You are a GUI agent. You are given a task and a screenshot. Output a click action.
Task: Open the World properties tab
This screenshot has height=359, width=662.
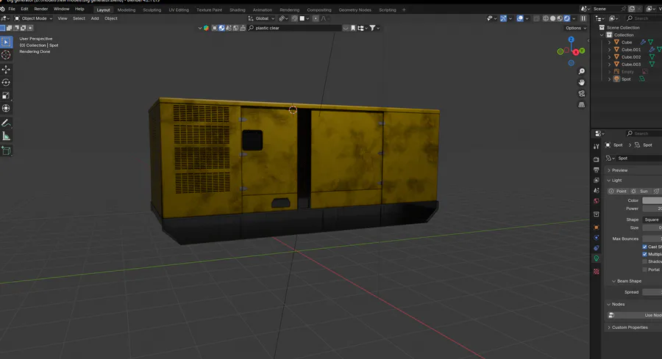[596, 201]
